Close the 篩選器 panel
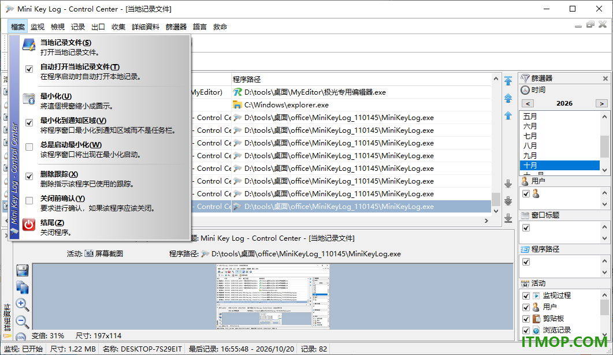Image resolution: width=613 pixels, height=355 pixels. (x=605, y=79)
